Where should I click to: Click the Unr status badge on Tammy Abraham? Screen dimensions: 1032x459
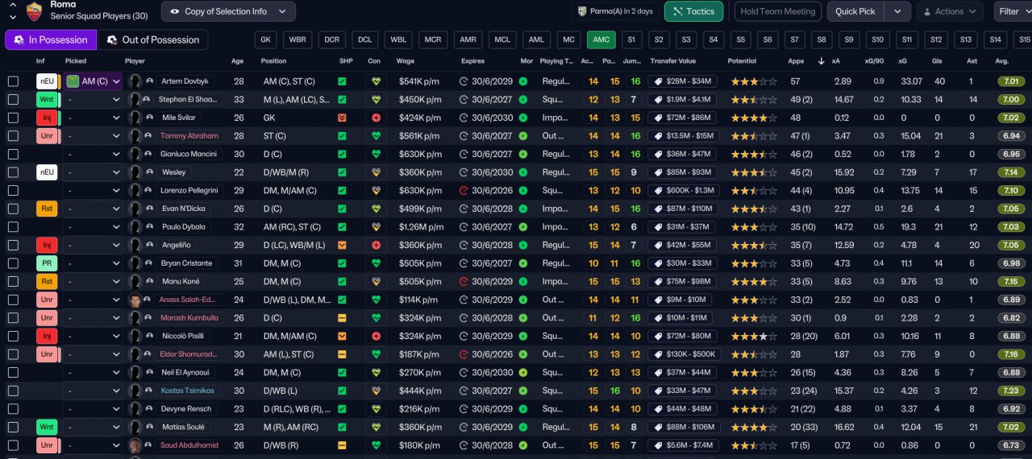pos(47,136)
